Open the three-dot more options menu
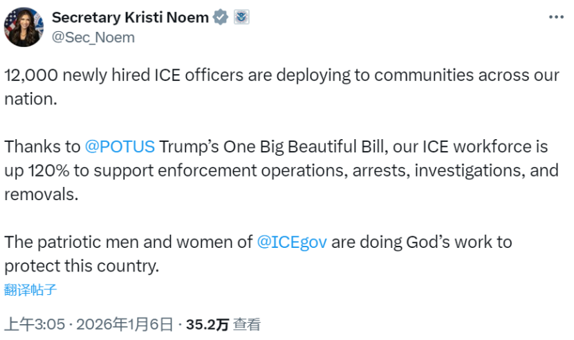 point(555,17)
